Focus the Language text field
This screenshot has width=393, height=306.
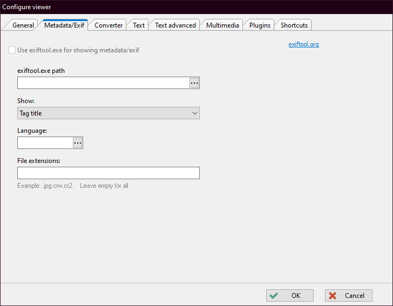pyautogui.click(x=45, y=143)
